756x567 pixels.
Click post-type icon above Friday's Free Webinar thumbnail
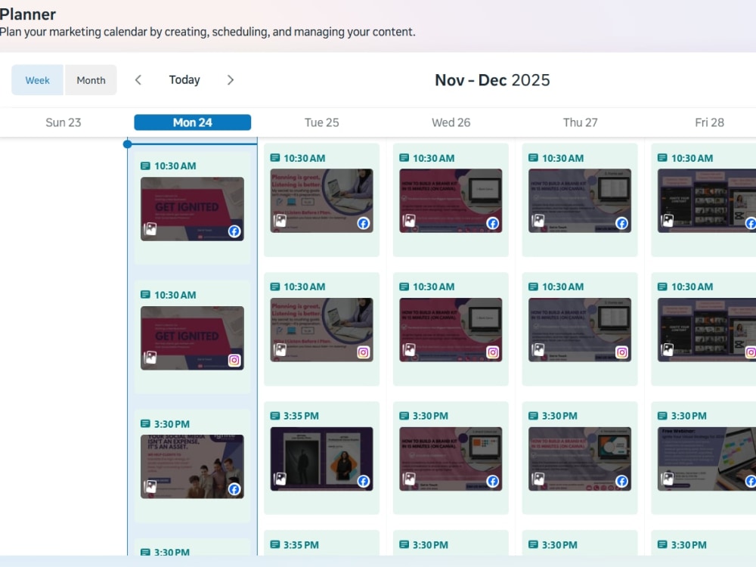click(x=662, y=416)
